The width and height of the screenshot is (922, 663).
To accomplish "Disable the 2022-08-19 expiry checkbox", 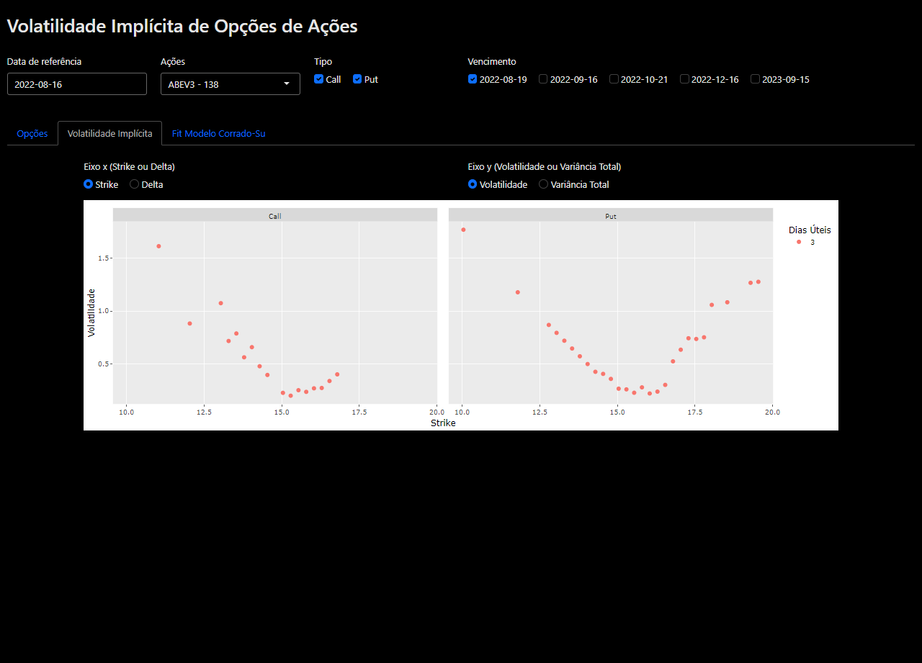I will 473,79.
